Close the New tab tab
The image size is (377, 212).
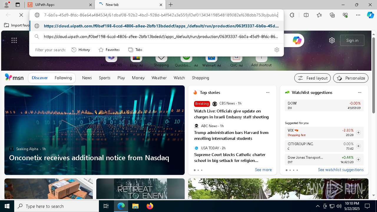click(161, 5)
